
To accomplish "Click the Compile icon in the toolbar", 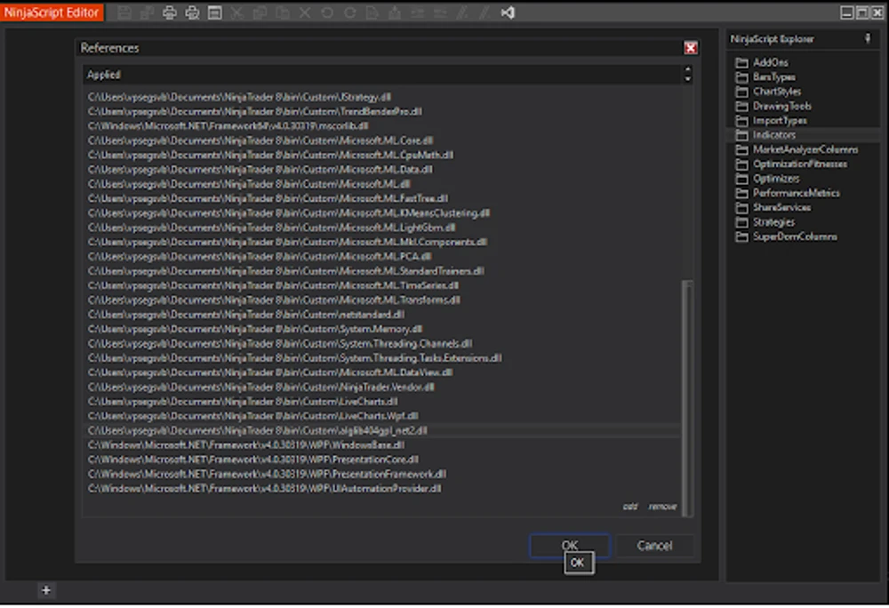I will click(396, 12).
